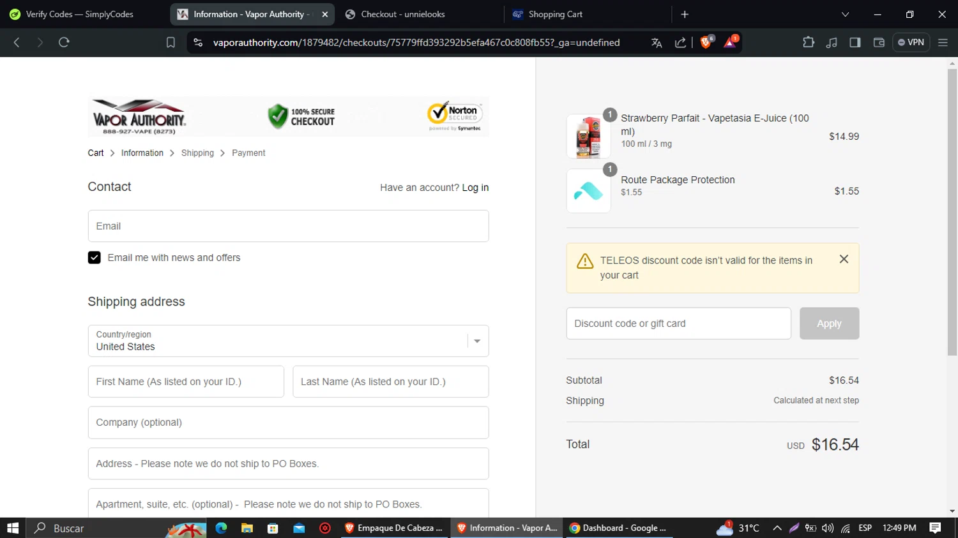Click the Payment breadcrumb step
The width and height of the screenshot is (958, 538).
click(248, 153)
